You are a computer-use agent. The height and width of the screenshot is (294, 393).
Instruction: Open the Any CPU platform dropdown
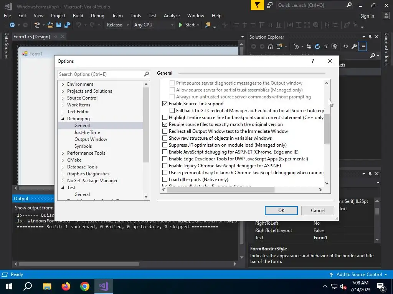click(154, 25)
